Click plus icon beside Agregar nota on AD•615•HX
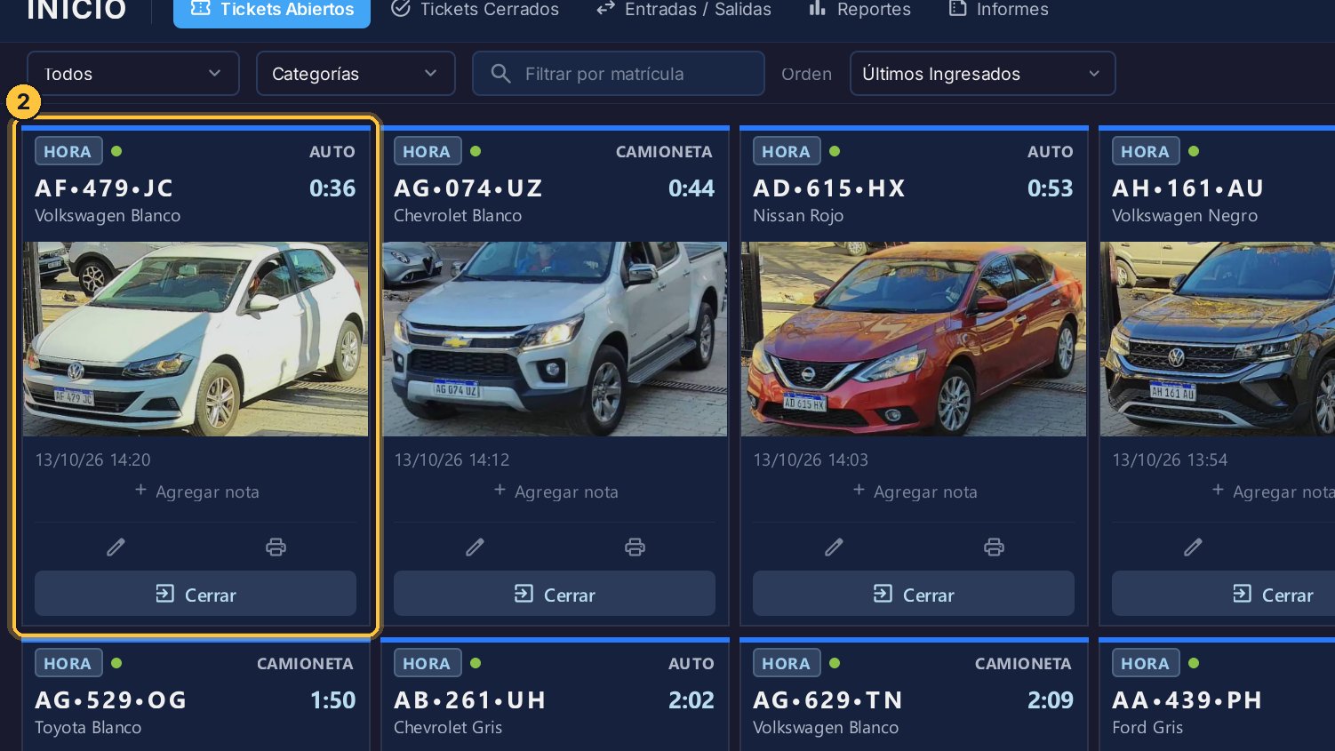This screenshot has height=751, width=1335. tap(859, 491)
